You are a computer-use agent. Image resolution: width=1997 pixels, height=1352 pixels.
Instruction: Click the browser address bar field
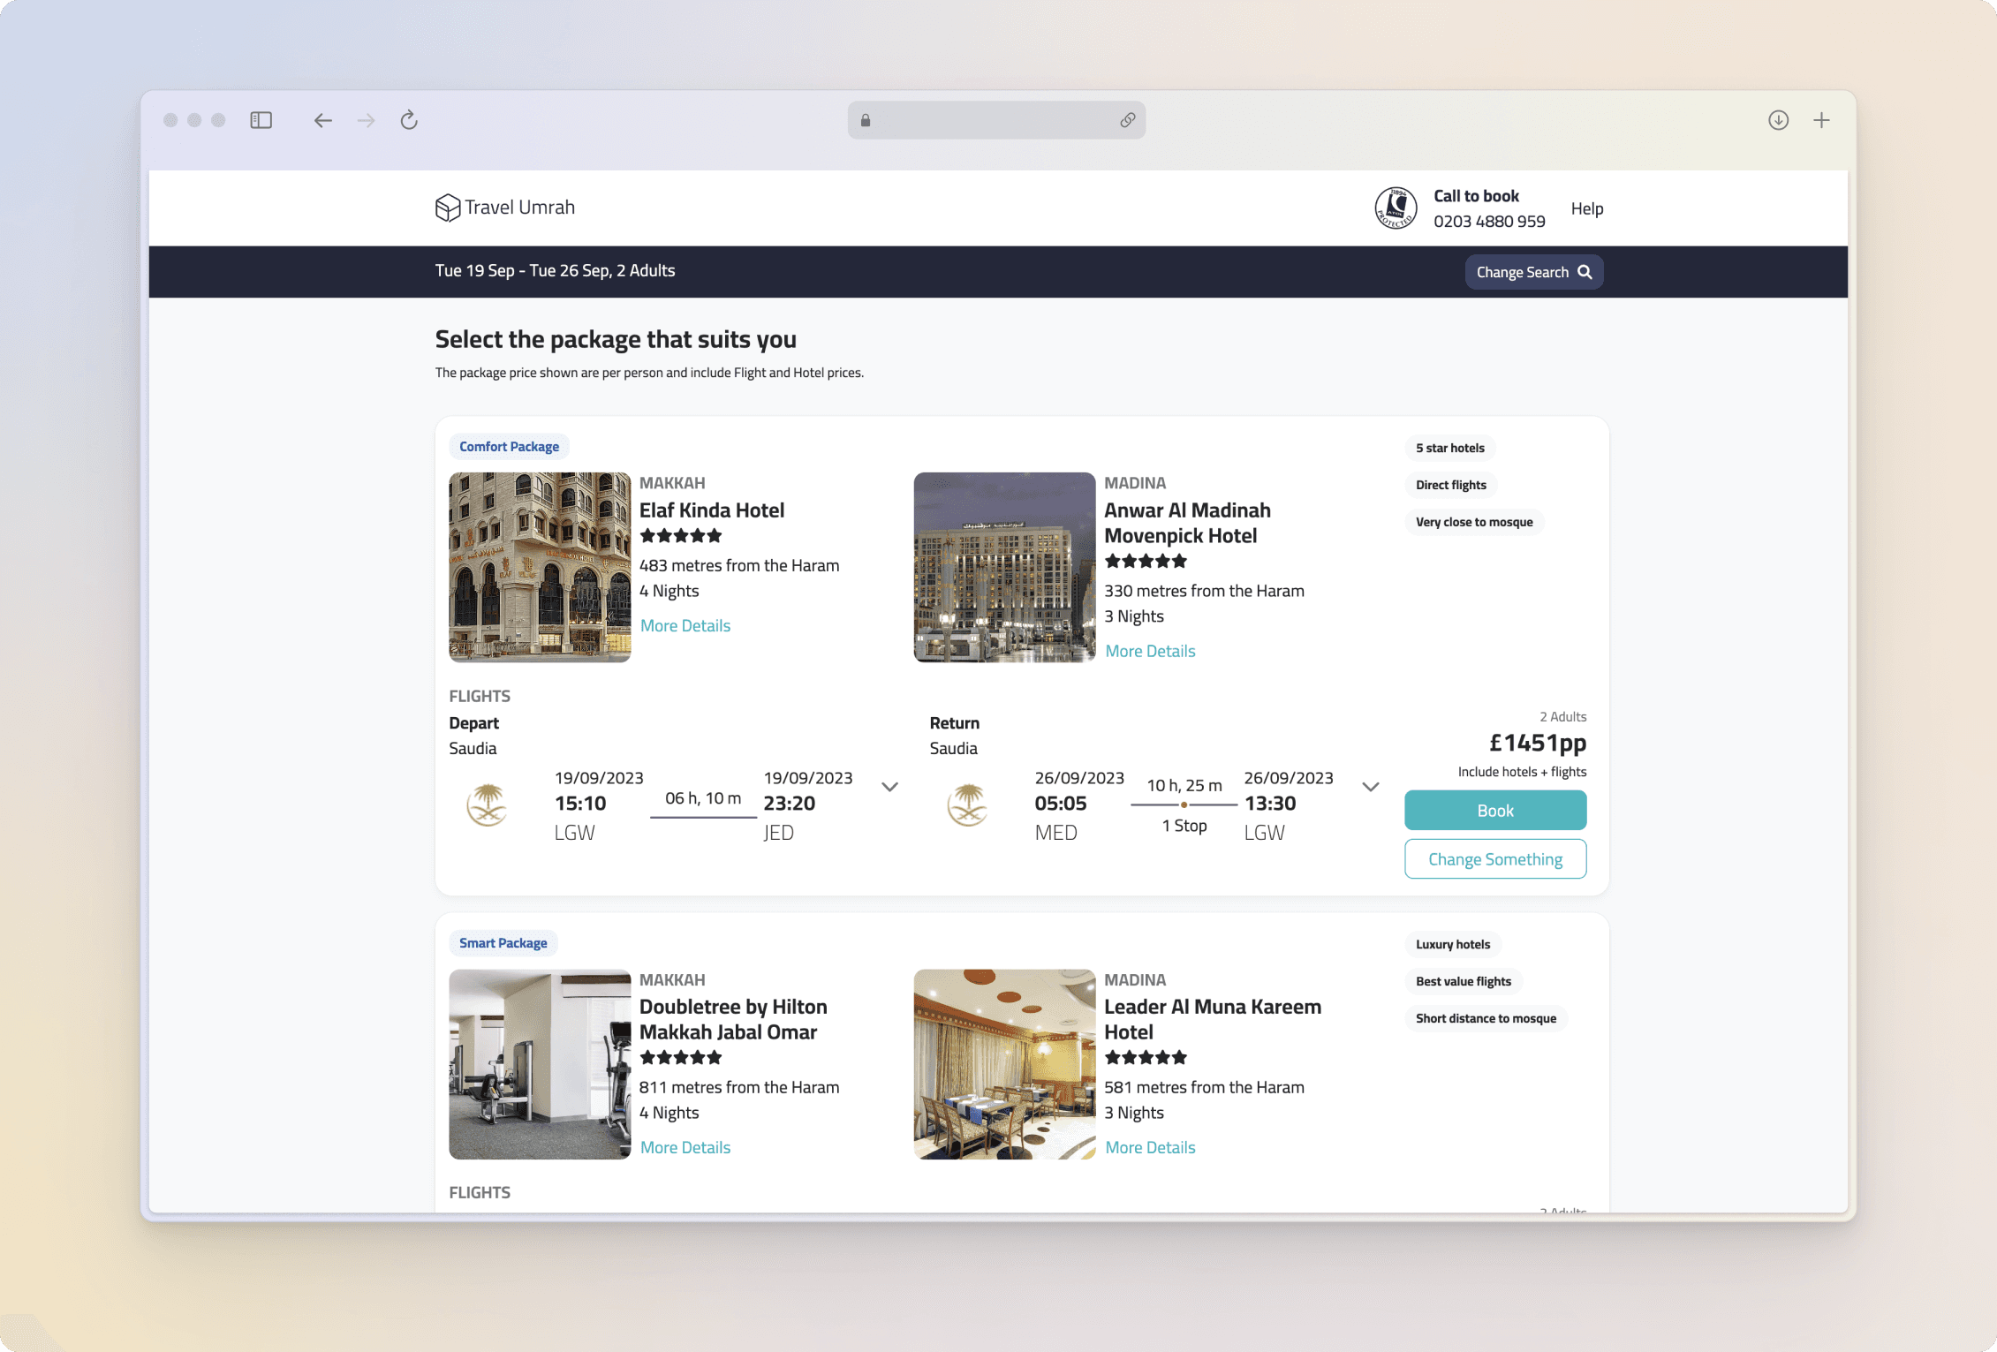(x=996, y=120)
